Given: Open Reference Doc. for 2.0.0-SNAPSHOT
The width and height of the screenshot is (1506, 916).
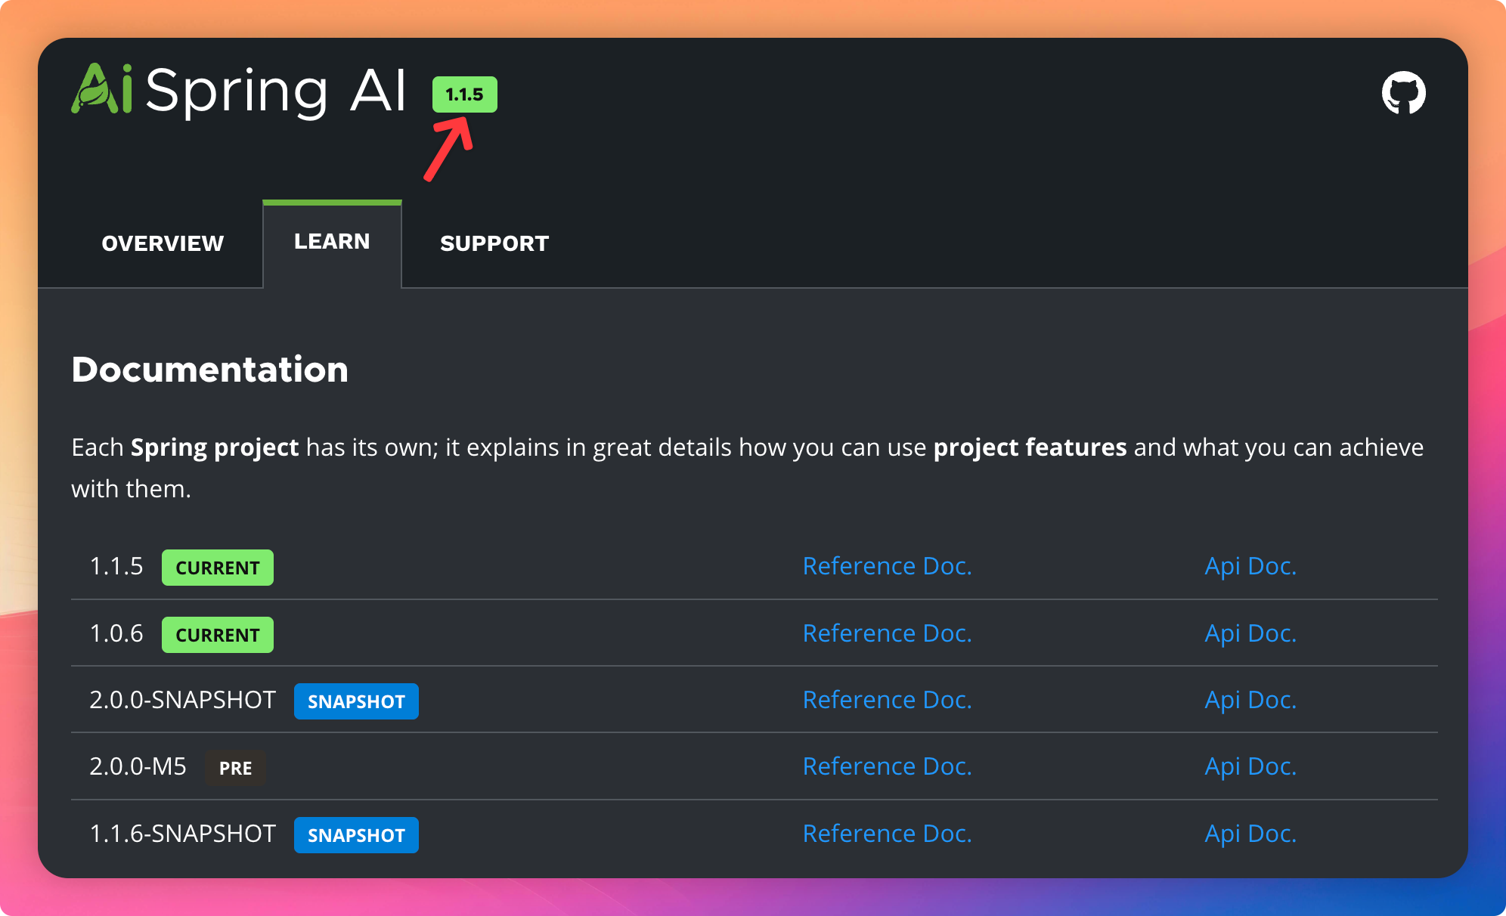Looking at the screenshot, I should coord(887,700).
